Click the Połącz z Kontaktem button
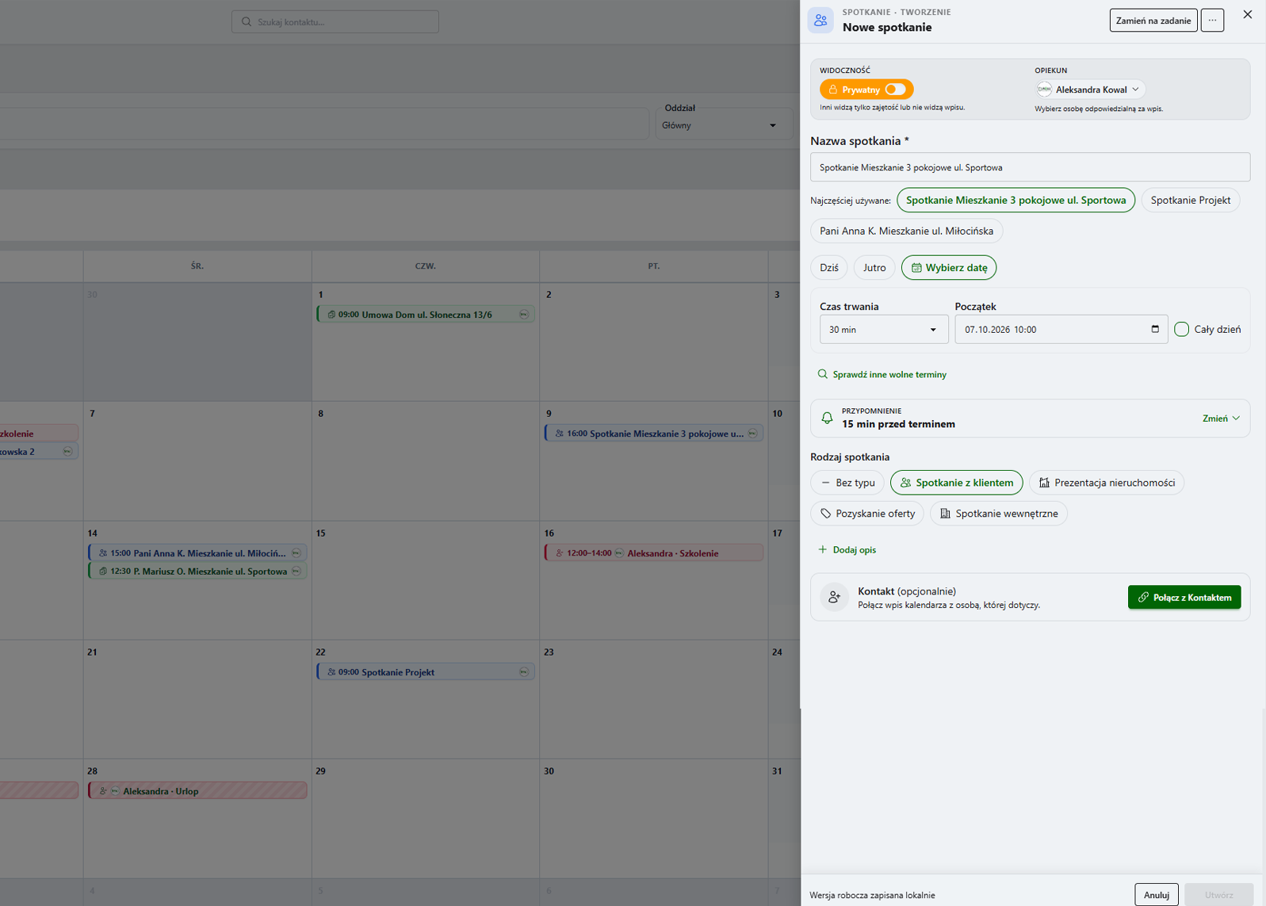1266x906 pixels. pyautogui.click(x=1184, y=598)
